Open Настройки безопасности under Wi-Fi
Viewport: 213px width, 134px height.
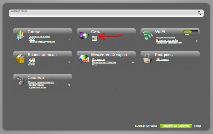click(x=167, y=43)
